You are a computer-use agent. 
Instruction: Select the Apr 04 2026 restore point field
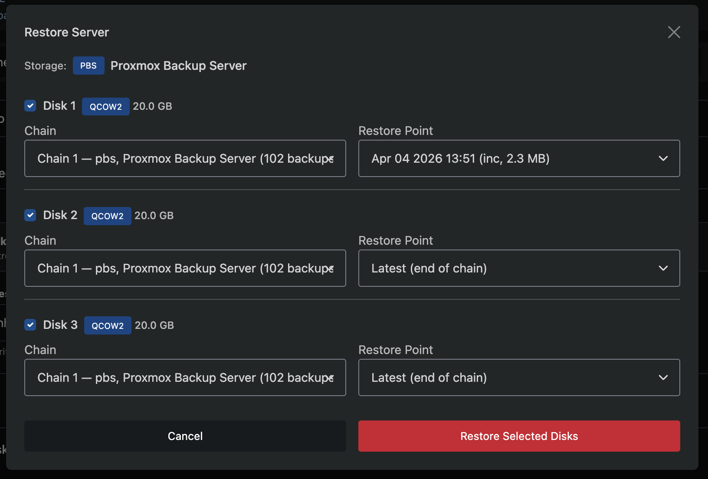point(519,158)
